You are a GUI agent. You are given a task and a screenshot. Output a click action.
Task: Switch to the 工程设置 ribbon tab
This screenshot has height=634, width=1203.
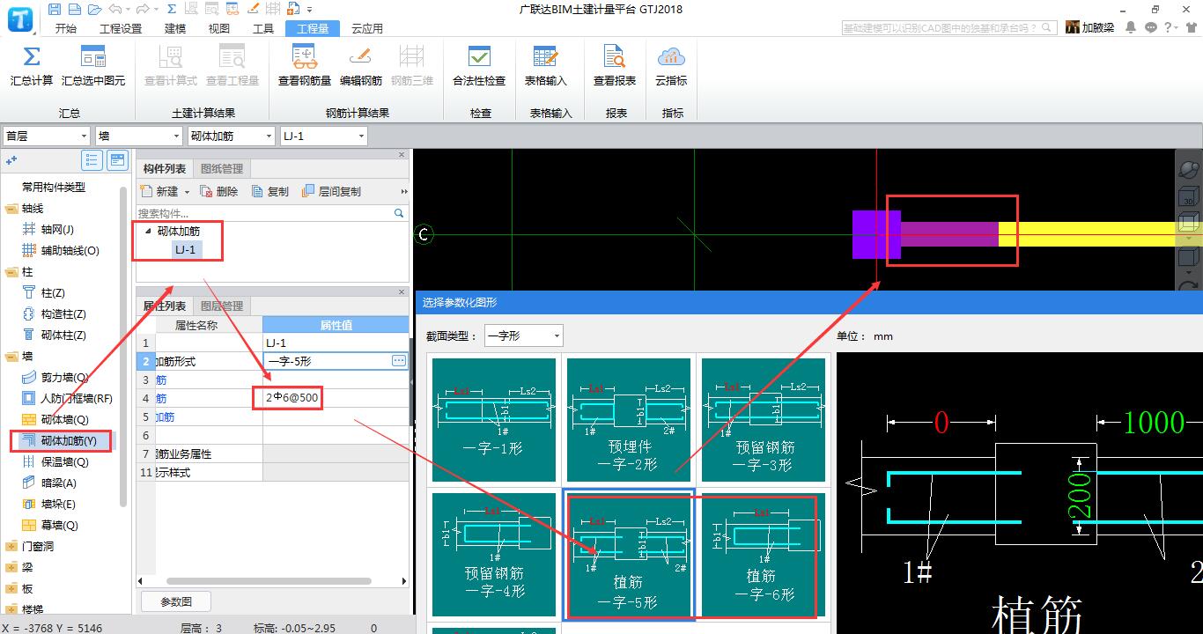tap(121, 28)
